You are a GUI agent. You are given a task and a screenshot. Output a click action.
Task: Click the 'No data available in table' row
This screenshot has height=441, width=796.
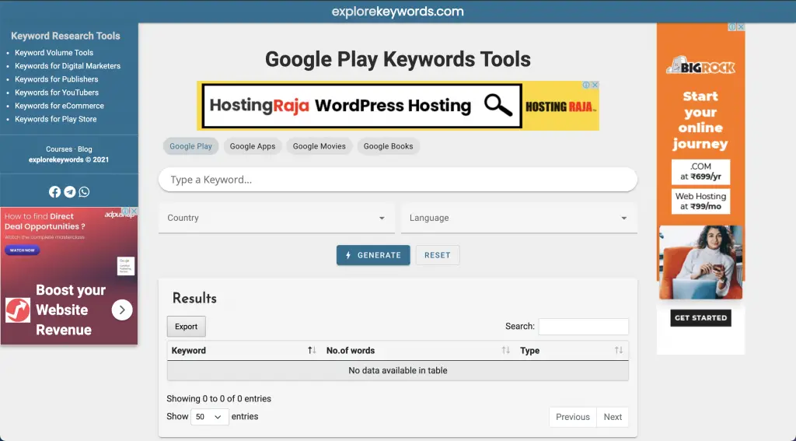click(397, 370)
